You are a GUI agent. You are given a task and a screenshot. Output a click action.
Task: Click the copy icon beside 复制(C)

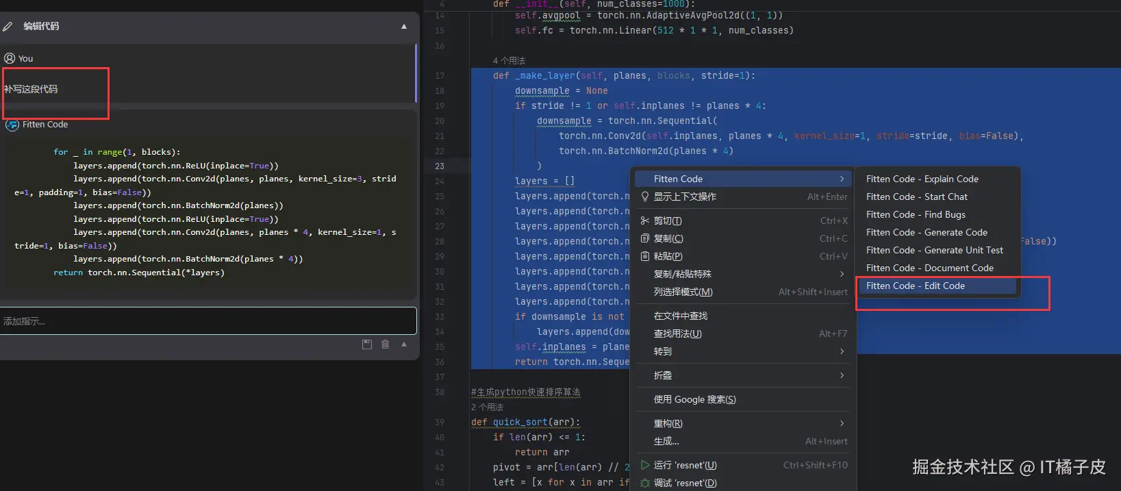[x=644, y=238]
